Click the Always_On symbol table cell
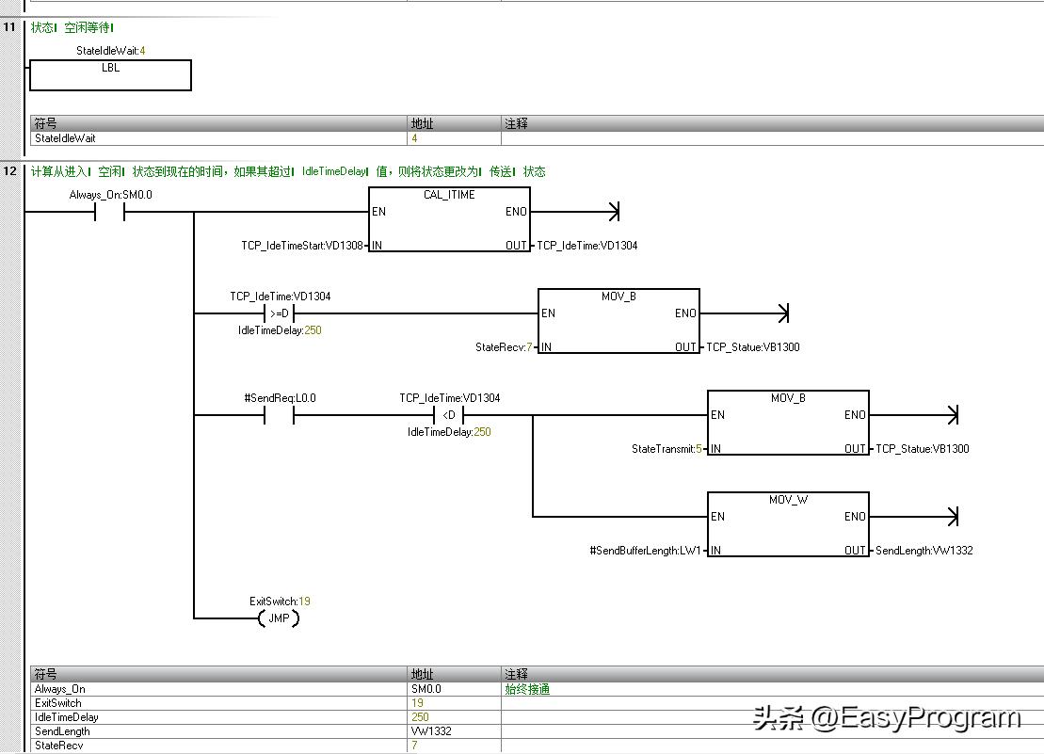The height and width of the screenshot is (754, 1044). coord(218,689)
